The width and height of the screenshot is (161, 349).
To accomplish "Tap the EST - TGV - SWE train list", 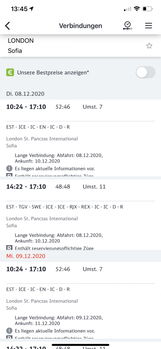I will tap(65, 207).
